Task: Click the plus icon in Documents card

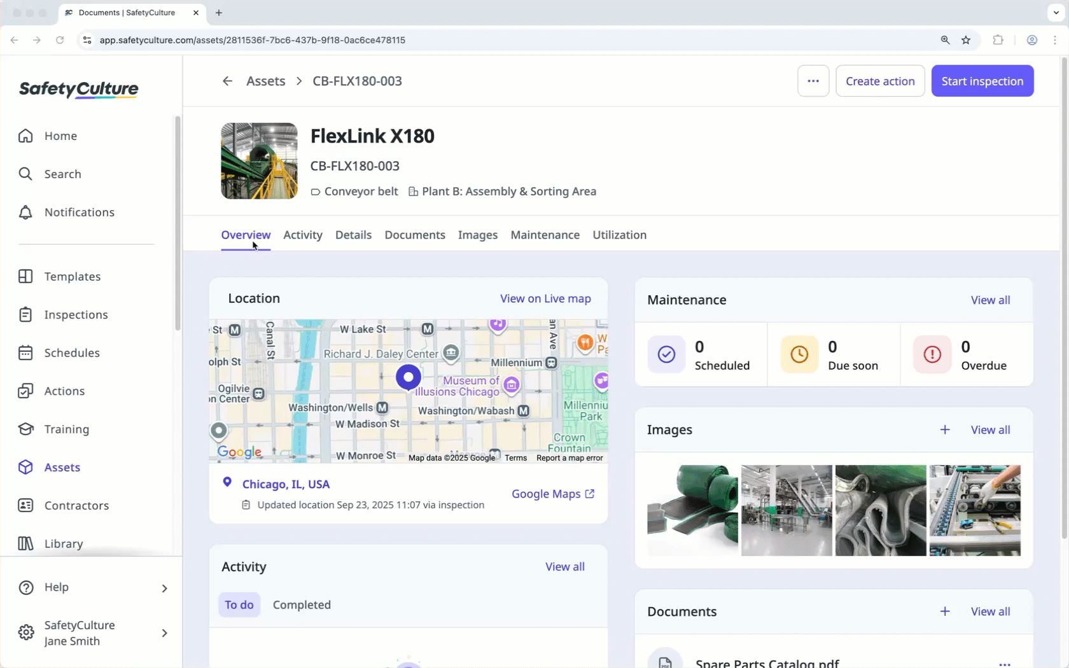Action: 945,611
